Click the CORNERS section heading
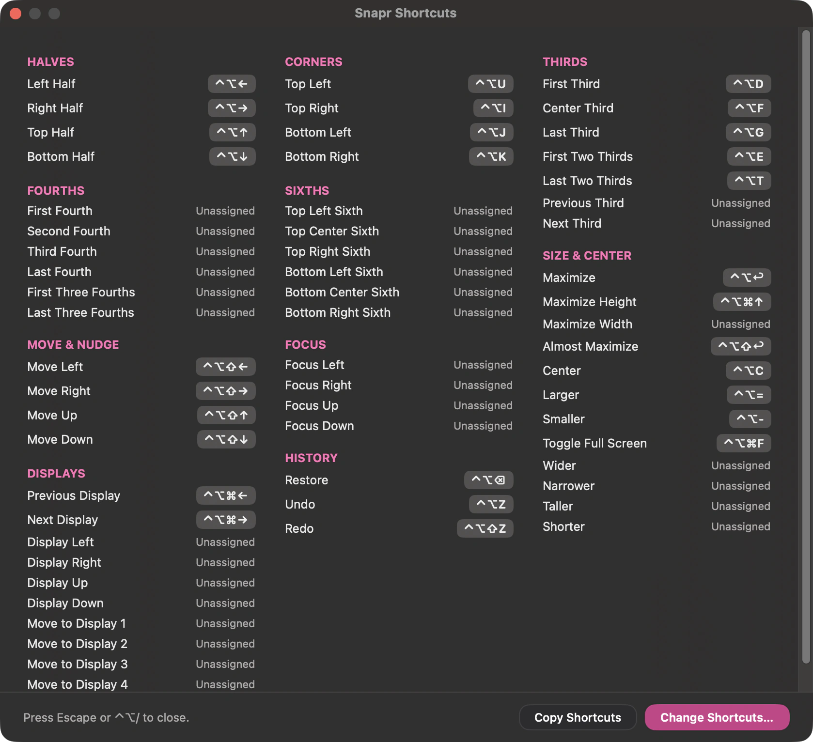 click(x=313, y=62)
